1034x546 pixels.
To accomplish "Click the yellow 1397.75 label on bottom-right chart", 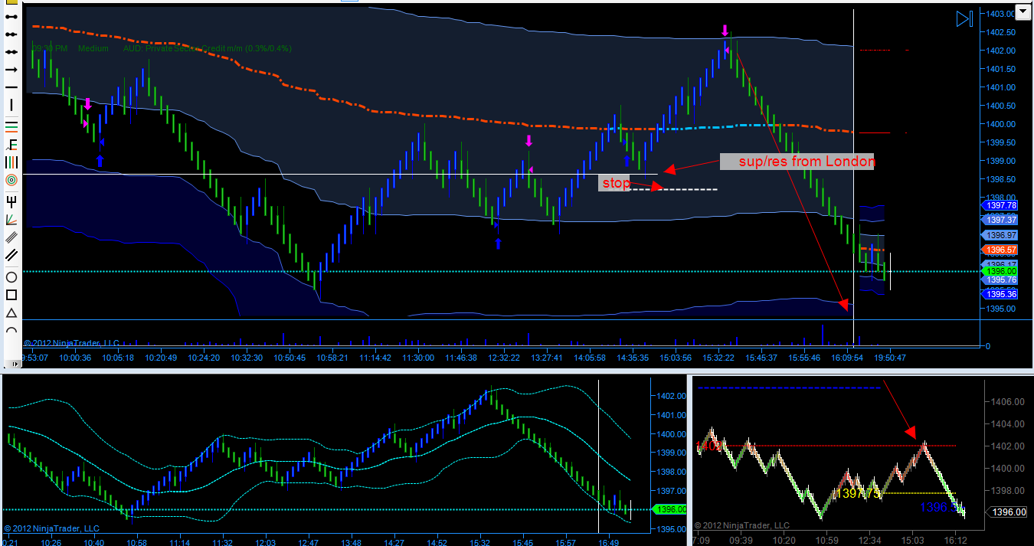I will (x=857, y=494).
